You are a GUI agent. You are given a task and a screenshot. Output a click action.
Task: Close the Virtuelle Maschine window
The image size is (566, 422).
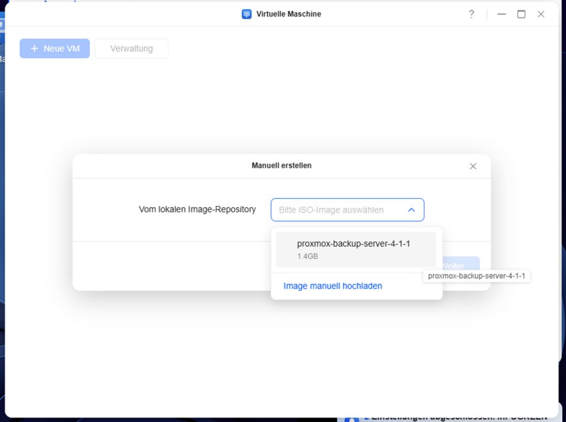tap(541, 14)
